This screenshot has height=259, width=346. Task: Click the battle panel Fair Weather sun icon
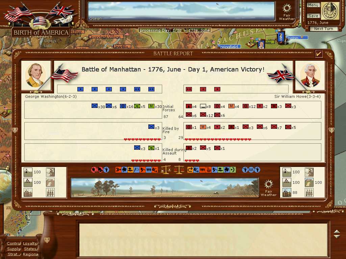point(269,184)
